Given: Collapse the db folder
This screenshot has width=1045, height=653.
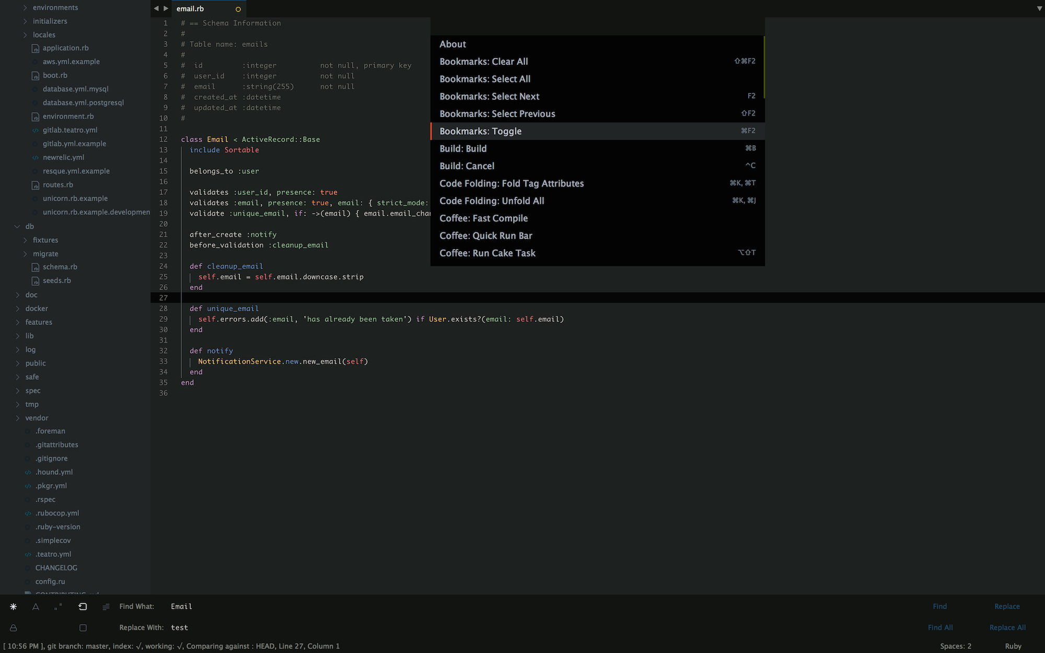Looking at the screenshot, I should pyautogui.click(x=17, y=226).
